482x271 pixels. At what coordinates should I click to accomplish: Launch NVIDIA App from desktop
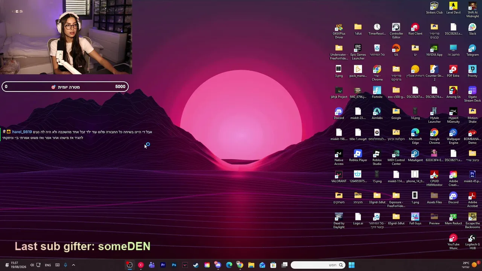(434, 50)
